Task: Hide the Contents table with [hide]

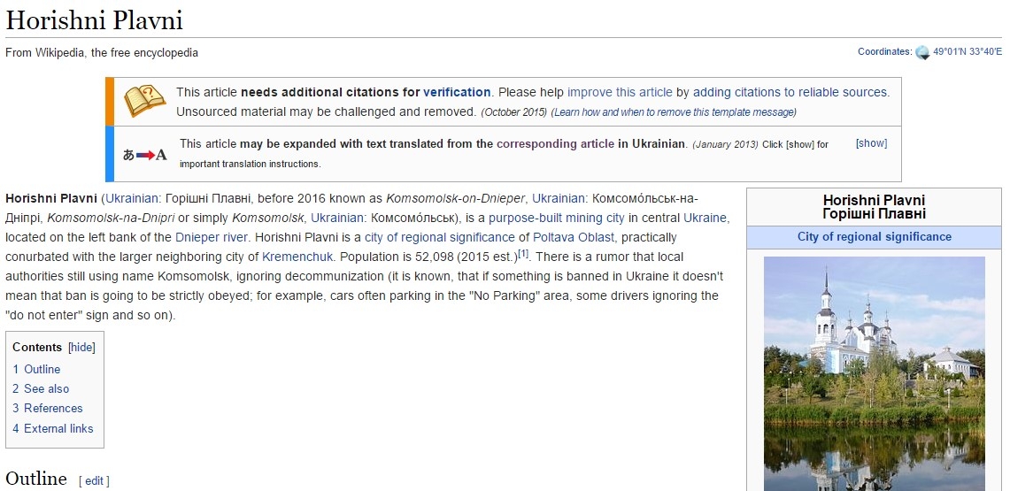Action: pyautogui.click(x=81, y=348)
